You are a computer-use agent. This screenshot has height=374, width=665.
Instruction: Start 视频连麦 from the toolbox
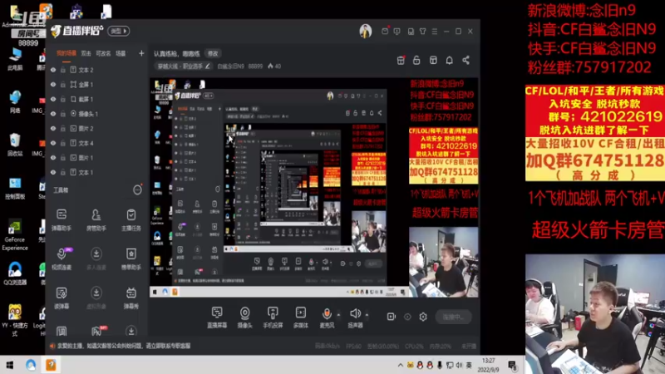click(62, 258)
